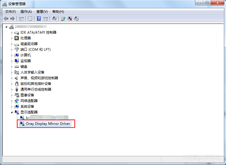
Task: Select Oray Display Mirror Driver device
Action: click(48, 124)
